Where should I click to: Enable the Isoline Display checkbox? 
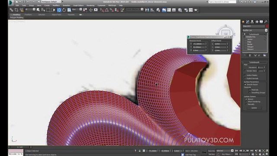[x=245, y=75]
